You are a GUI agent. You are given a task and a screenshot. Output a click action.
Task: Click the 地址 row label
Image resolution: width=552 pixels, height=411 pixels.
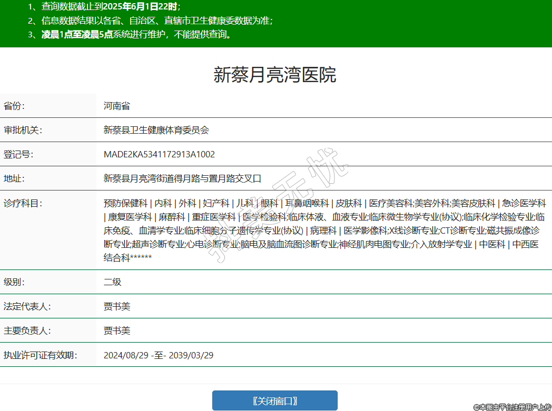pyautogui.click(x=14, y=178)
